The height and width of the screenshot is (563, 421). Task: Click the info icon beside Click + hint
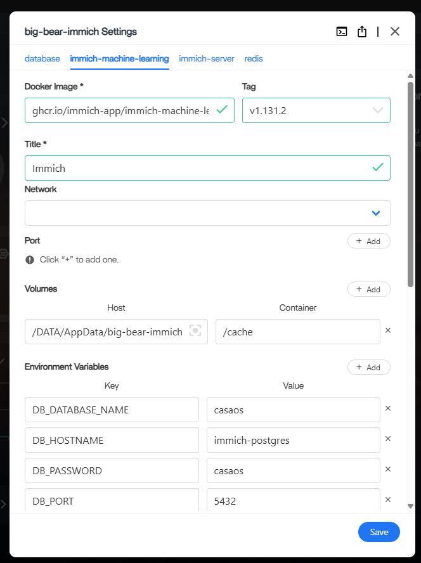pyautogui.click(x=30, y=259)
